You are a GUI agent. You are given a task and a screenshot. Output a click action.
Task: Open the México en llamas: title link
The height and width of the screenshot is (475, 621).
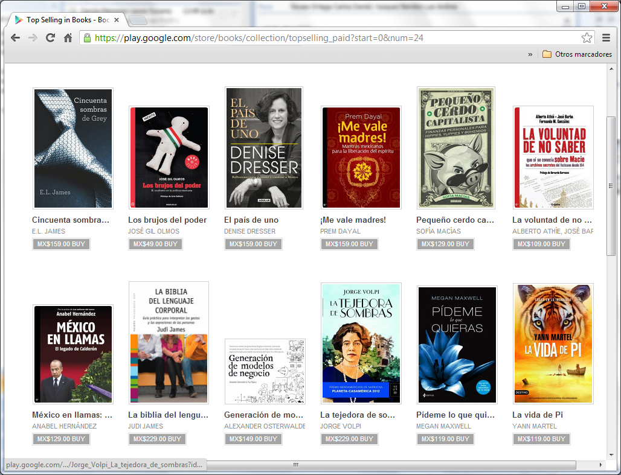click(72, 415)
